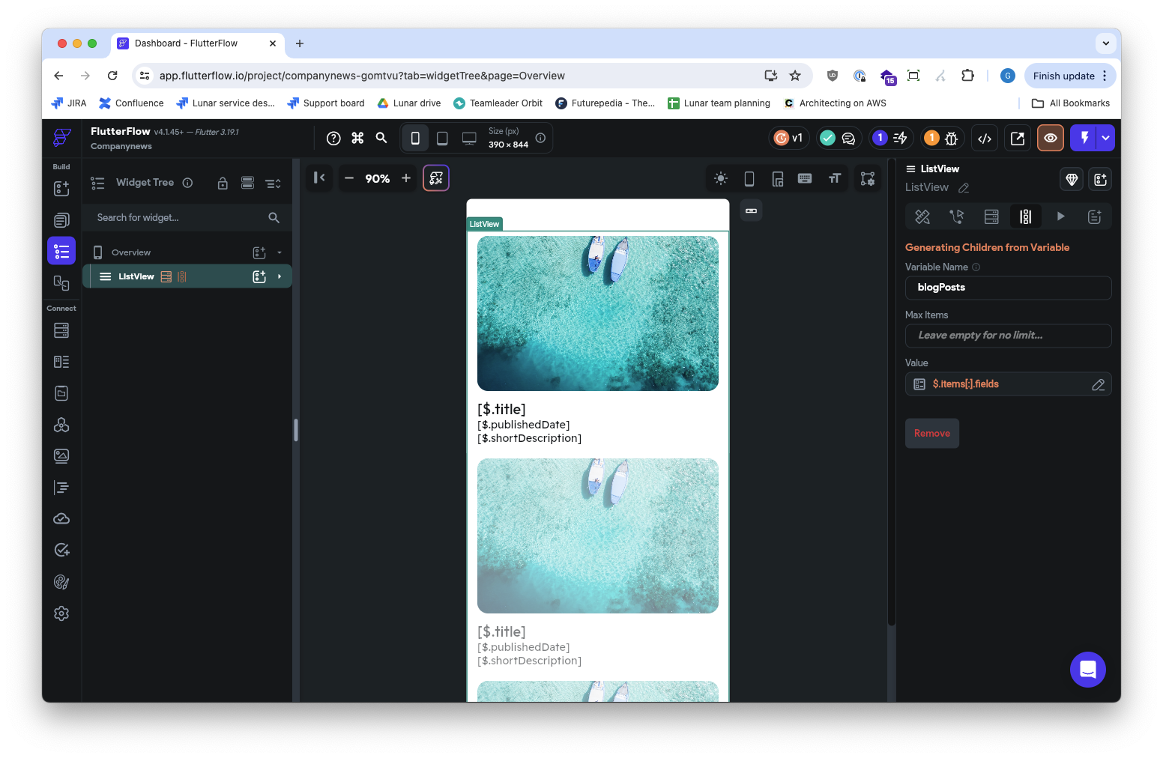
Task: Open the Theme Settings palette icon
Action: click(61, 582)
